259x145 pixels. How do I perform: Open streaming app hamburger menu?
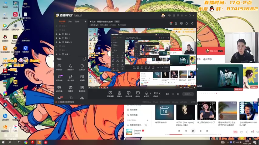tap(182, 15)
